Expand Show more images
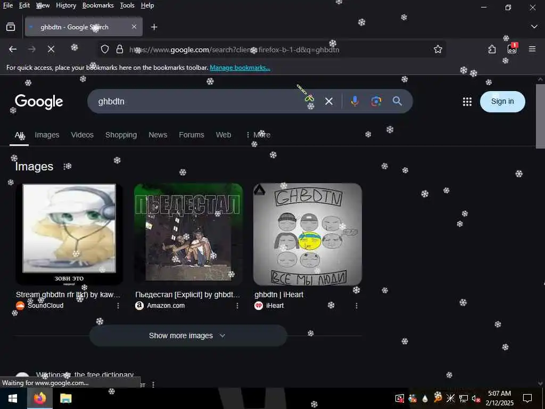Viewport: 545px width, 409px height. [x=188, y=336]
